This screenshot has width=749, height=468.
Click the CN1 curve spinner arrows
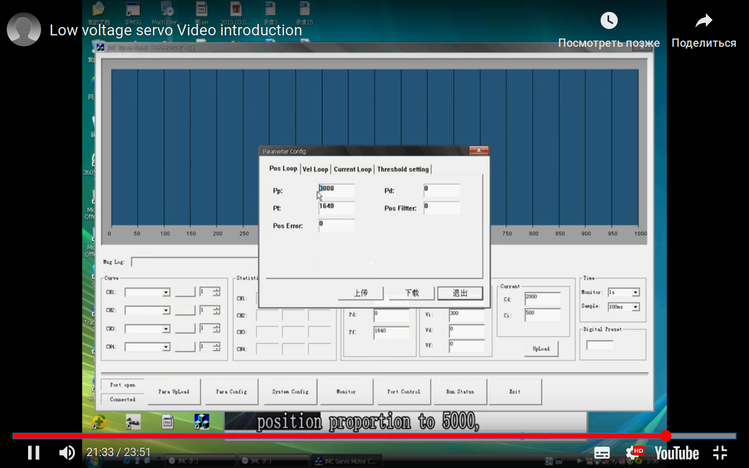click(x=216, y=292)
